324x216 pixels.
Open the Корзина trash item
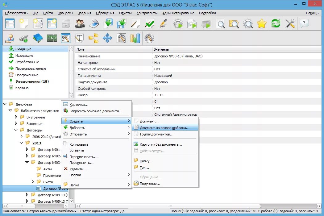coord(22,88)
